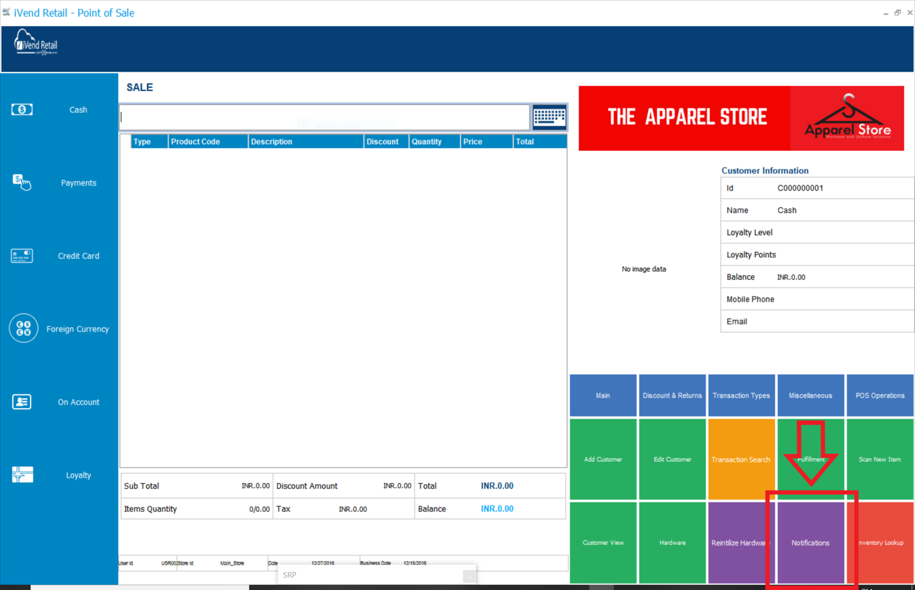Select the Payments label

(78, 183)
